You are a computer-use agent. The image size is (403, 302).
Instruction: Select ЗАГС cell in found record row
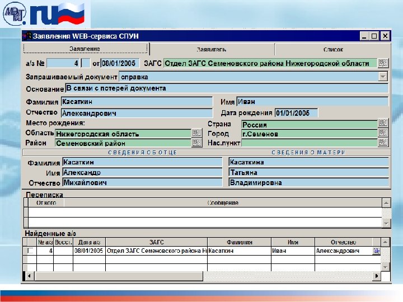point(157,251)
